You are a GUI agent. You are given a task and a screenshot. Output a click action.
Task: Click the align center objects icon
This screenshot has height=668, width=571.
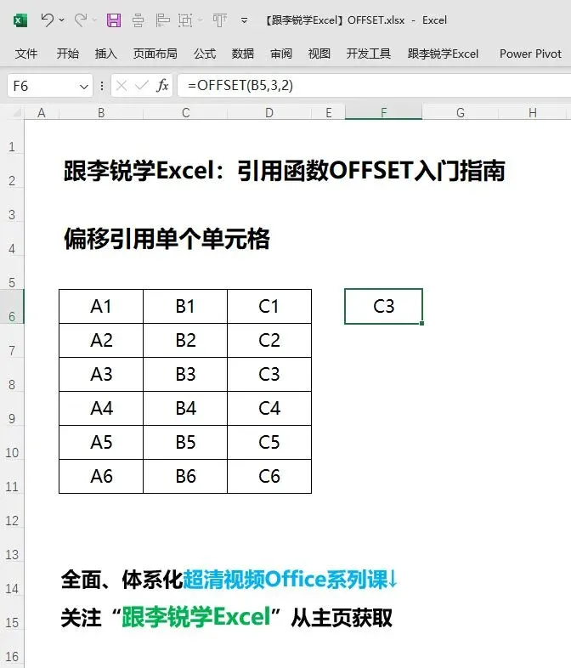pos(138,20)
